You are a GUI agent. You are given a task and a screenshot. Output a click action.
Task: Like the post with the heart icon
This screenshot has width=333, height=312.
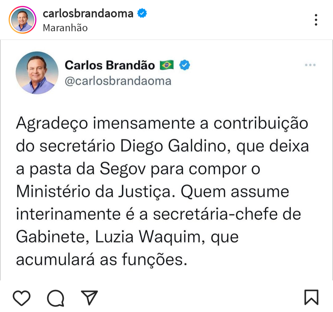point(22,298)
